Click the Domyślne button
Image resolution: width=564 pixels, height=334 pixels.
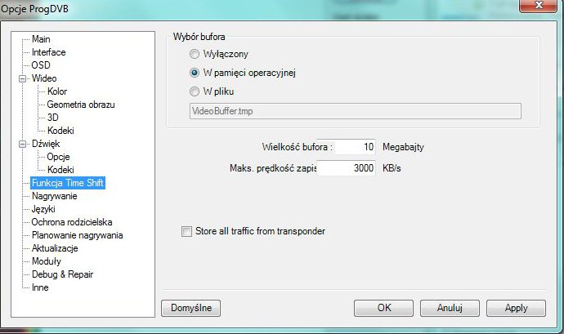pyautogui.click(x=191, y=308)
